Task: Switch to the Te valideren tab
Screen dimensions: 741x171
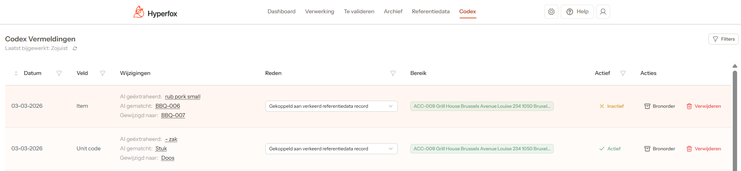Action: [359, 12]
